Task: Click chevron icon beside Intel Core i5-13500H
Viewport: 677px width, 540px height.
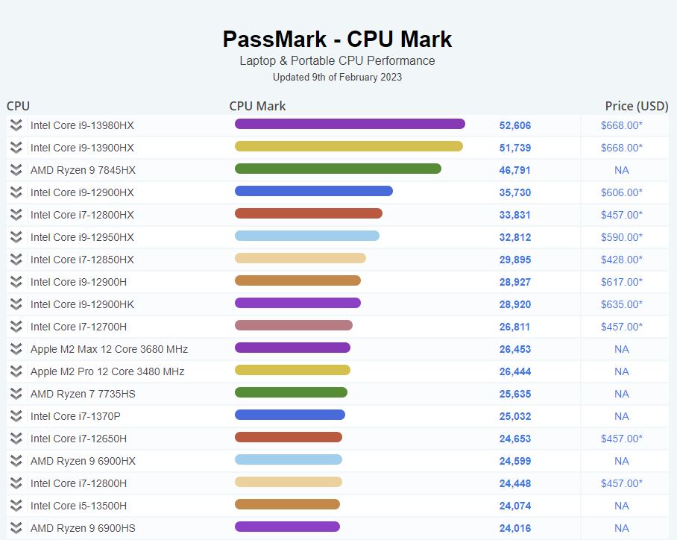Action: [x=16, y=506]
